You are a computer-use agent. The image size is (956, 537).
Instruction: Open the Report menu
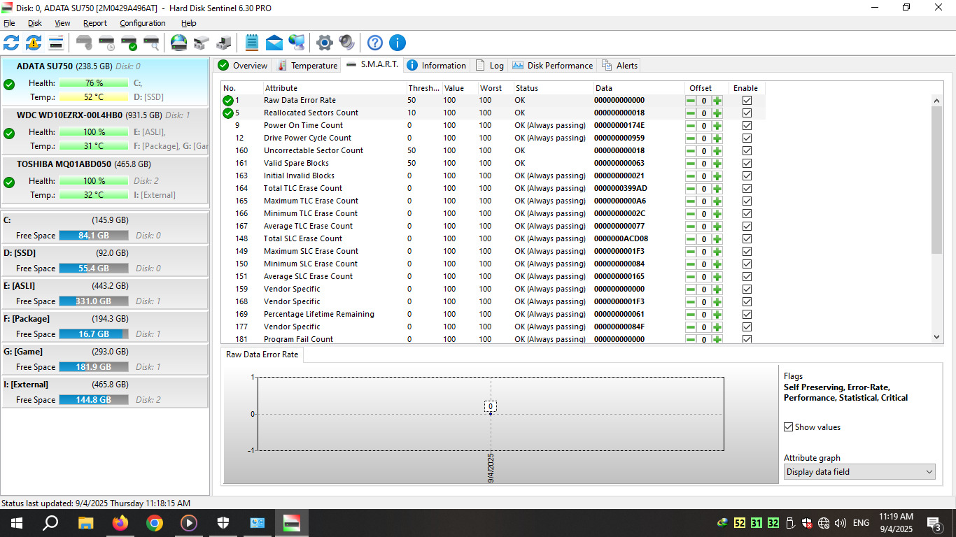(x=95, y=23)
